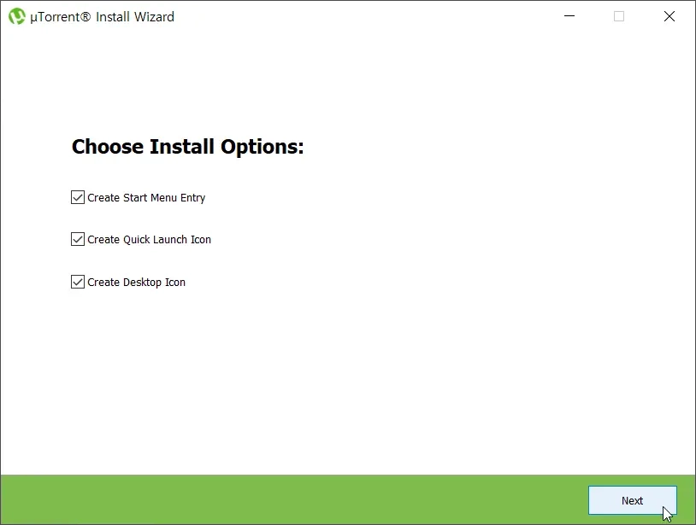
Task: Click the disabled maximize window button
Action: tap(619, 16)
